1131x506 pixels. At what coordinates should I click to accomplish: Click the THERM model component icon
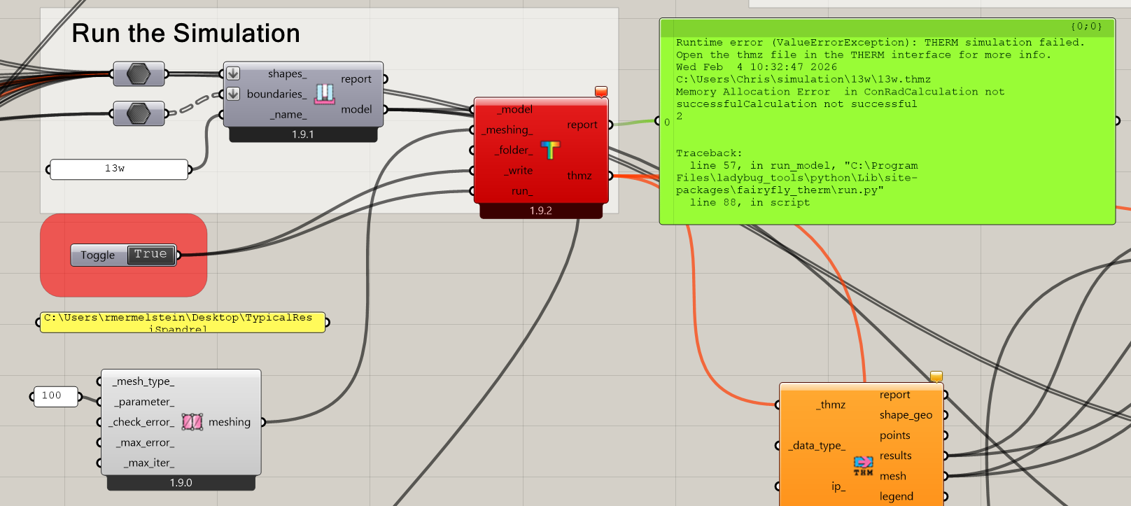[324, 94]
